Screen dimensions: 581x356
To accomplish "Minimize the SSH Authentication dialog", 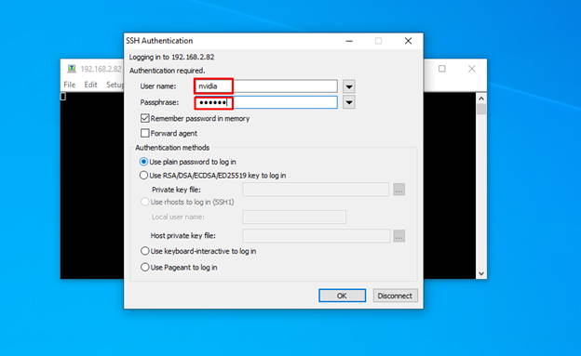I will coord(349,41).
